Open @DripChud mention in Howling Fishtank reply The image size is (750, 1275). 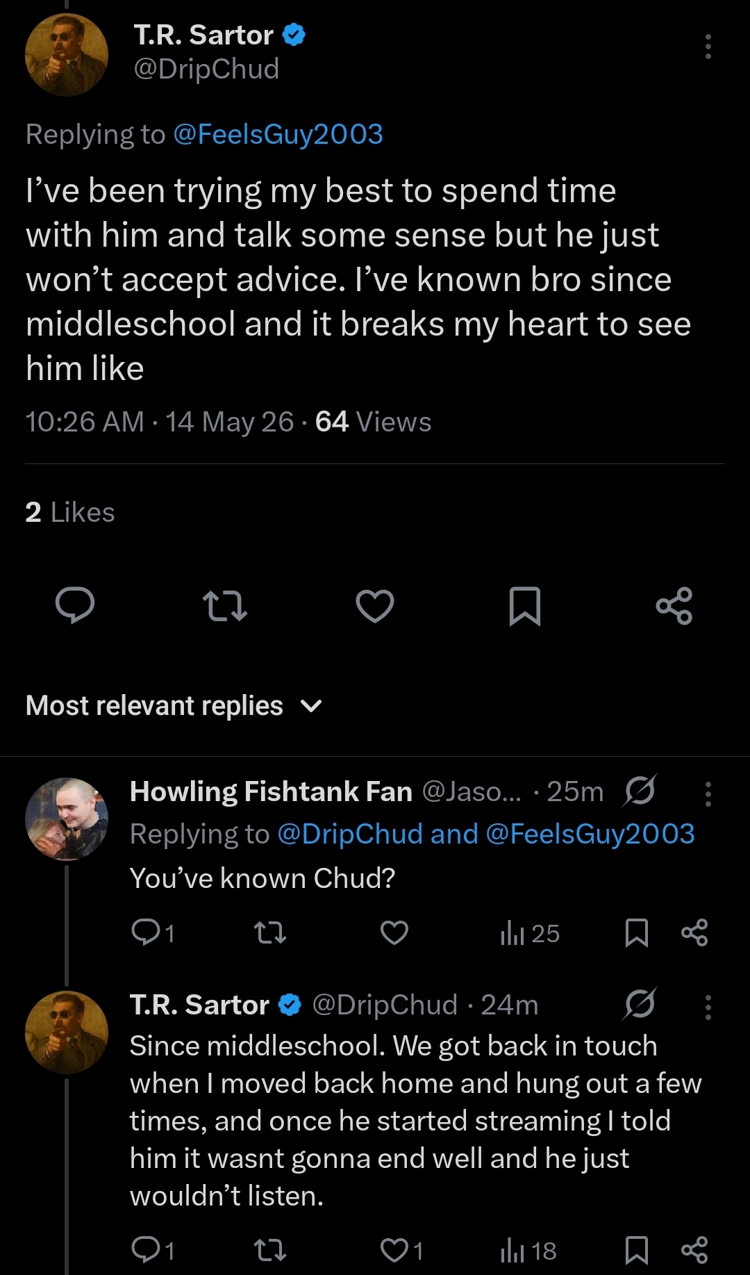350,834
